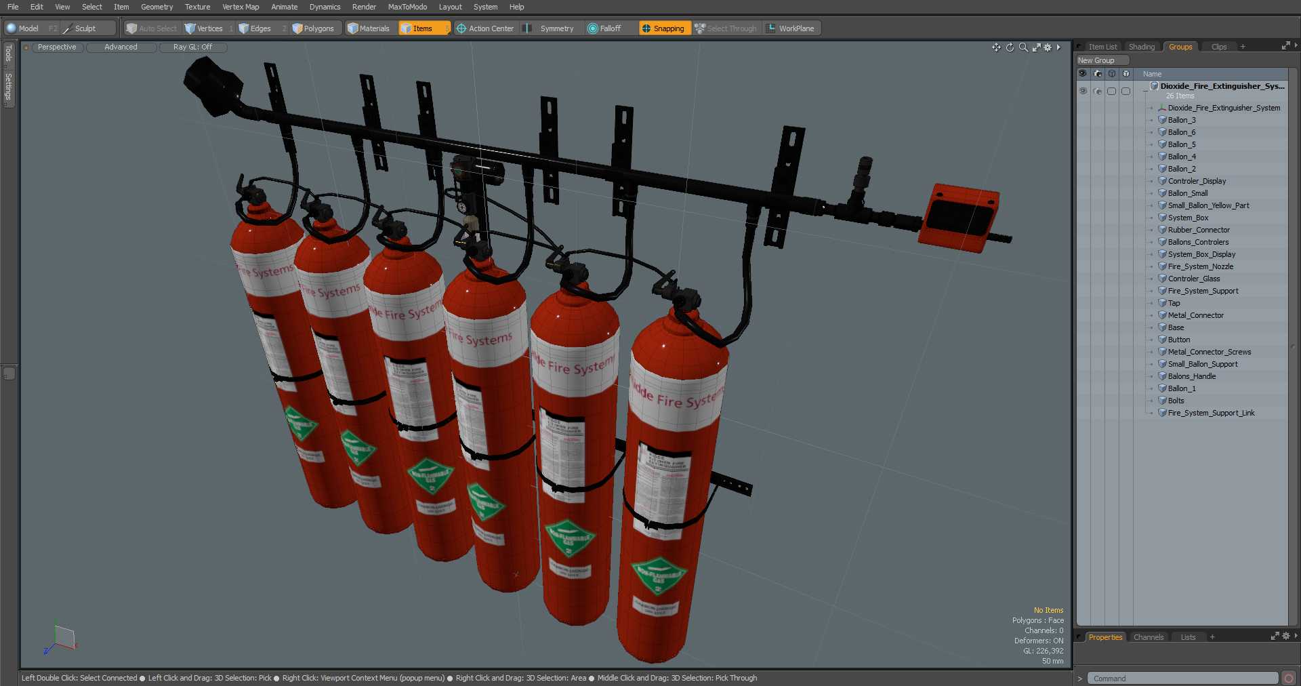This screenshot has height=686, width=1301.
Task: Open the Geometry menu
Action: click(157, 7)
